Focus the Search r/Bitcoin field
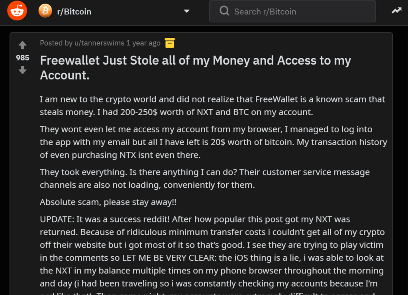The image size is (408, 295). [292, 11]
